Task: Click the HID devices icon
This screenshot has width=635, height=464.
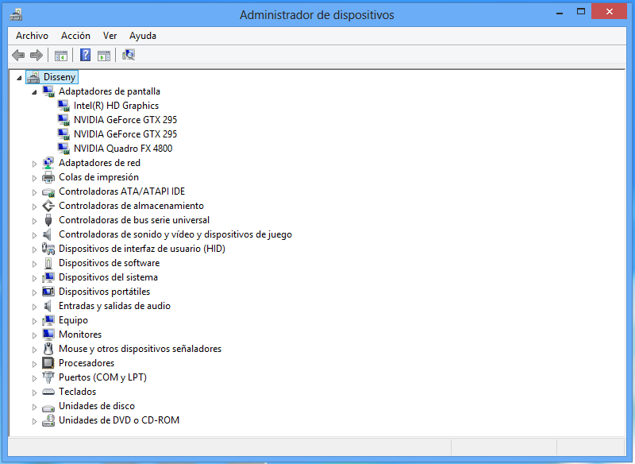Action: pyautogui.click(x=48, y=249)
